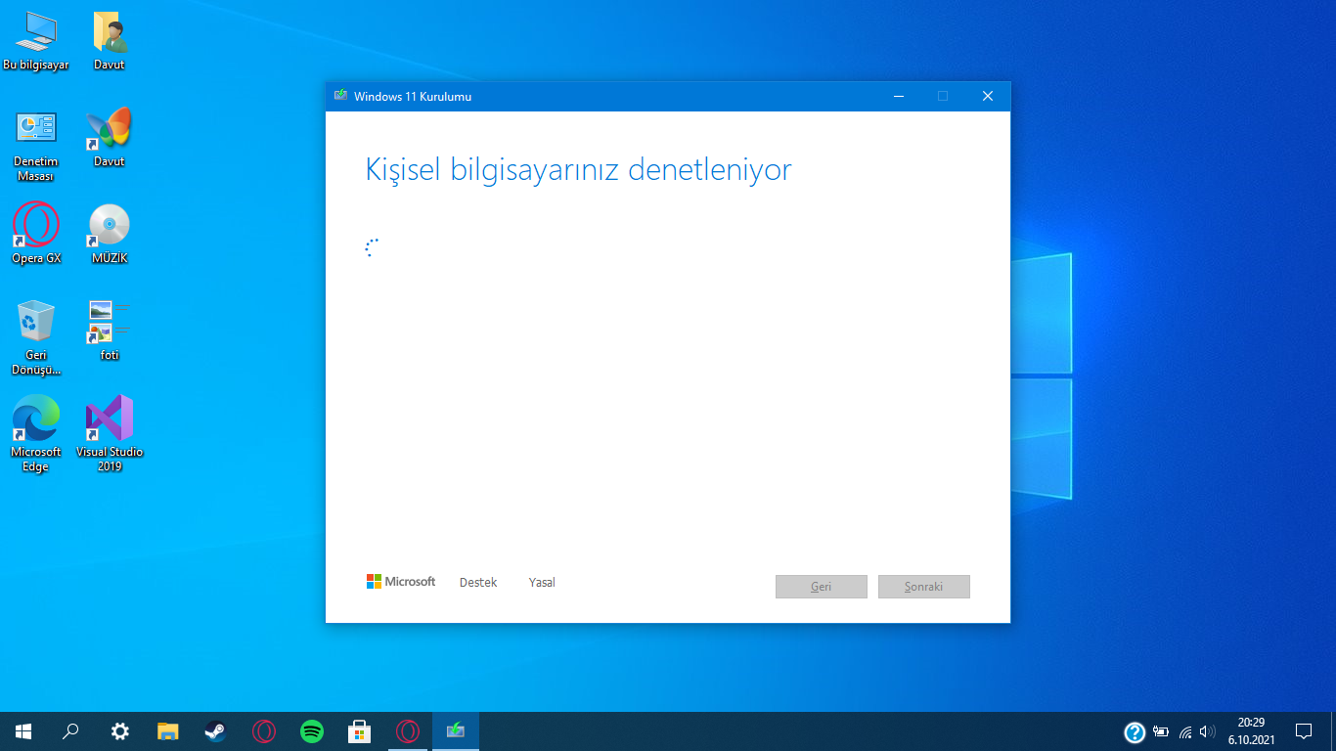Open the Destek link in setup window
The height and width of the screenshot is (751, 1336).
pyautogui.click(x=478, y=583)
